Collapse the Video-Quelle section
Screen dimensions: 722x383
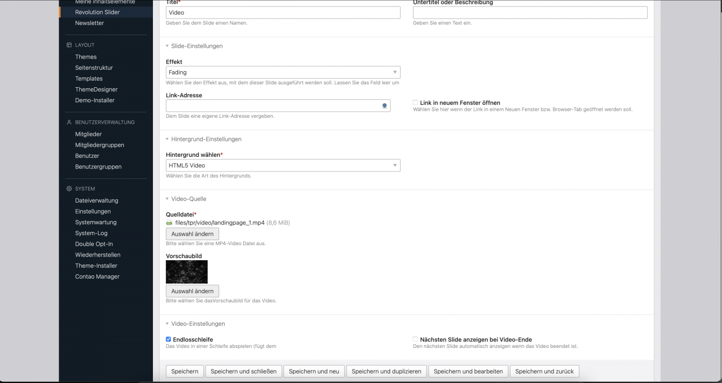point(189,199)
